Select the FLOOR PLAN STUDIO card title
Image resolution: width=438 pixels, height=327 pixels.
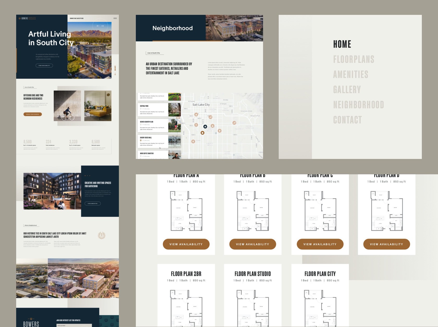click(x=253, y=274)
